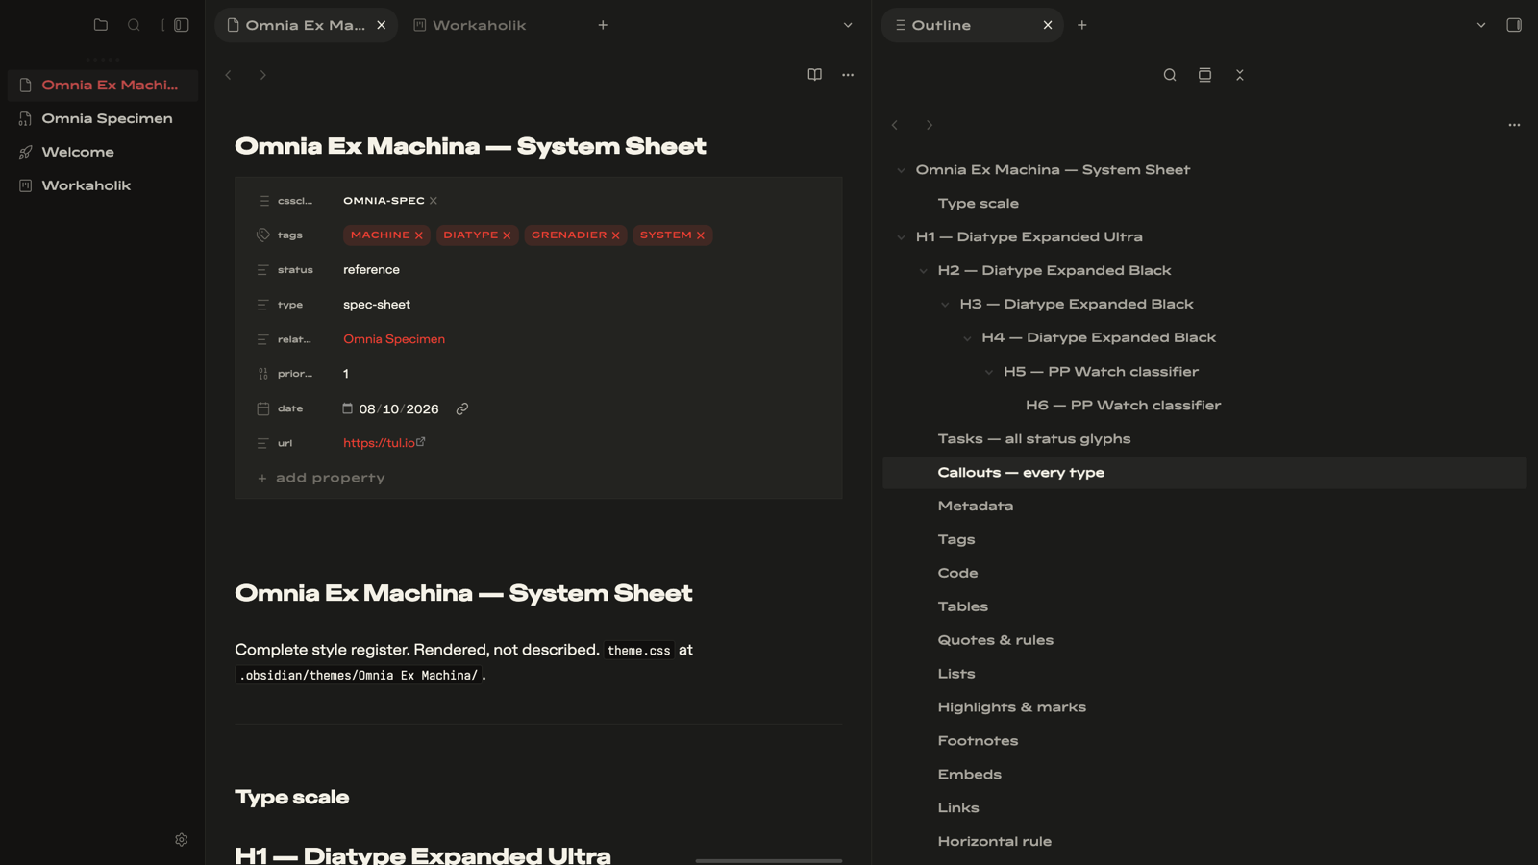Open the search icon in left sidebar
1538x865 pixels.
134,25
